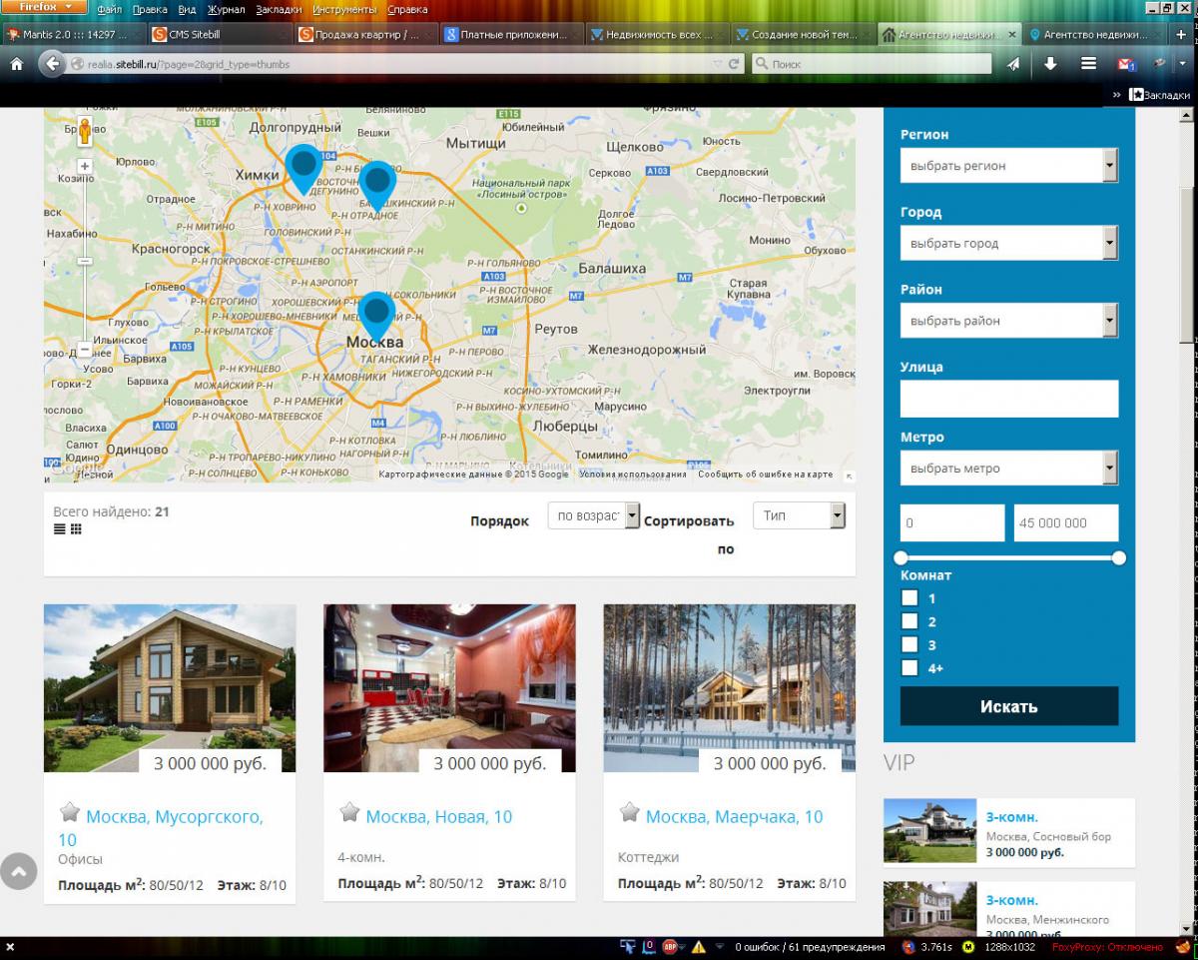Click the map zoom slider handle

tap(85, 261)
